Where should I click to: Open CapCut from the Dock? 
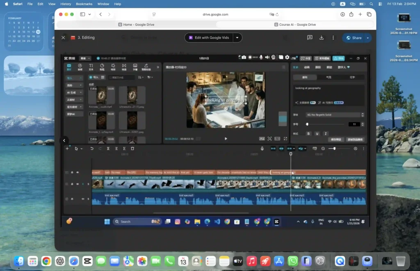(87, 261)
